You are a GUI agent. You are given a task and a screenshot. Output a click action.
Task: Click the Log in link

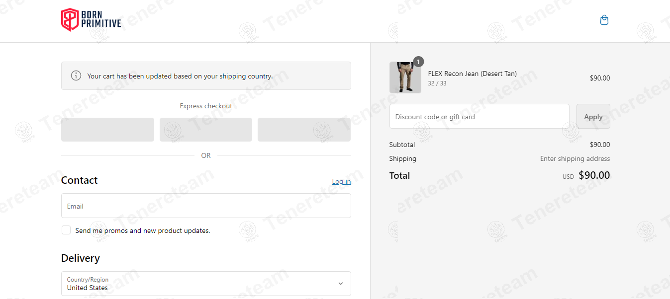[x=341, y=182]
